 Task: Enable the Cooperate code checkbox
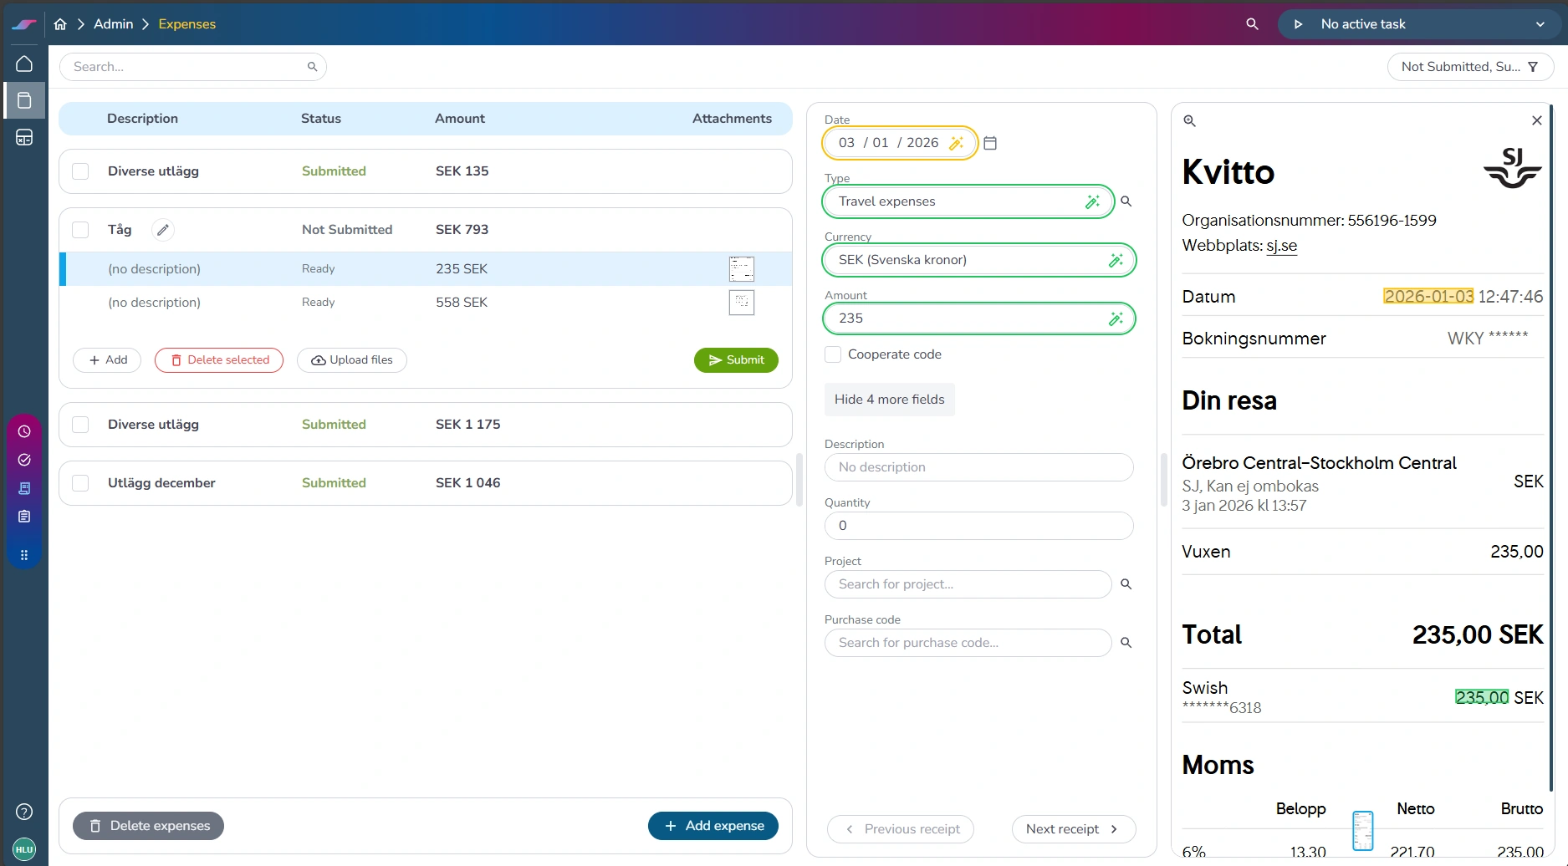[833, 354]
